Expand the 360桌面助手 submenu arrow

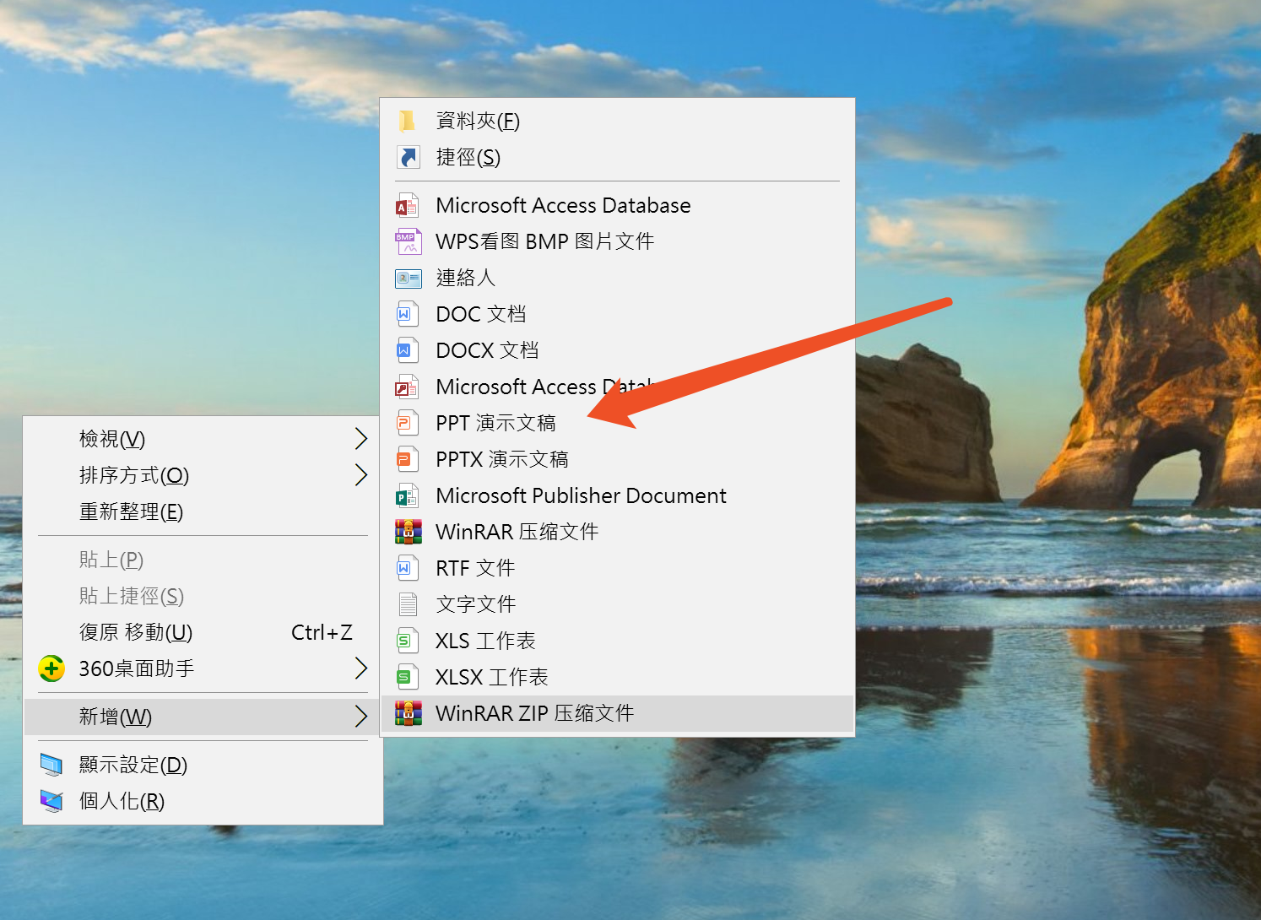click(x=360, y=668)
